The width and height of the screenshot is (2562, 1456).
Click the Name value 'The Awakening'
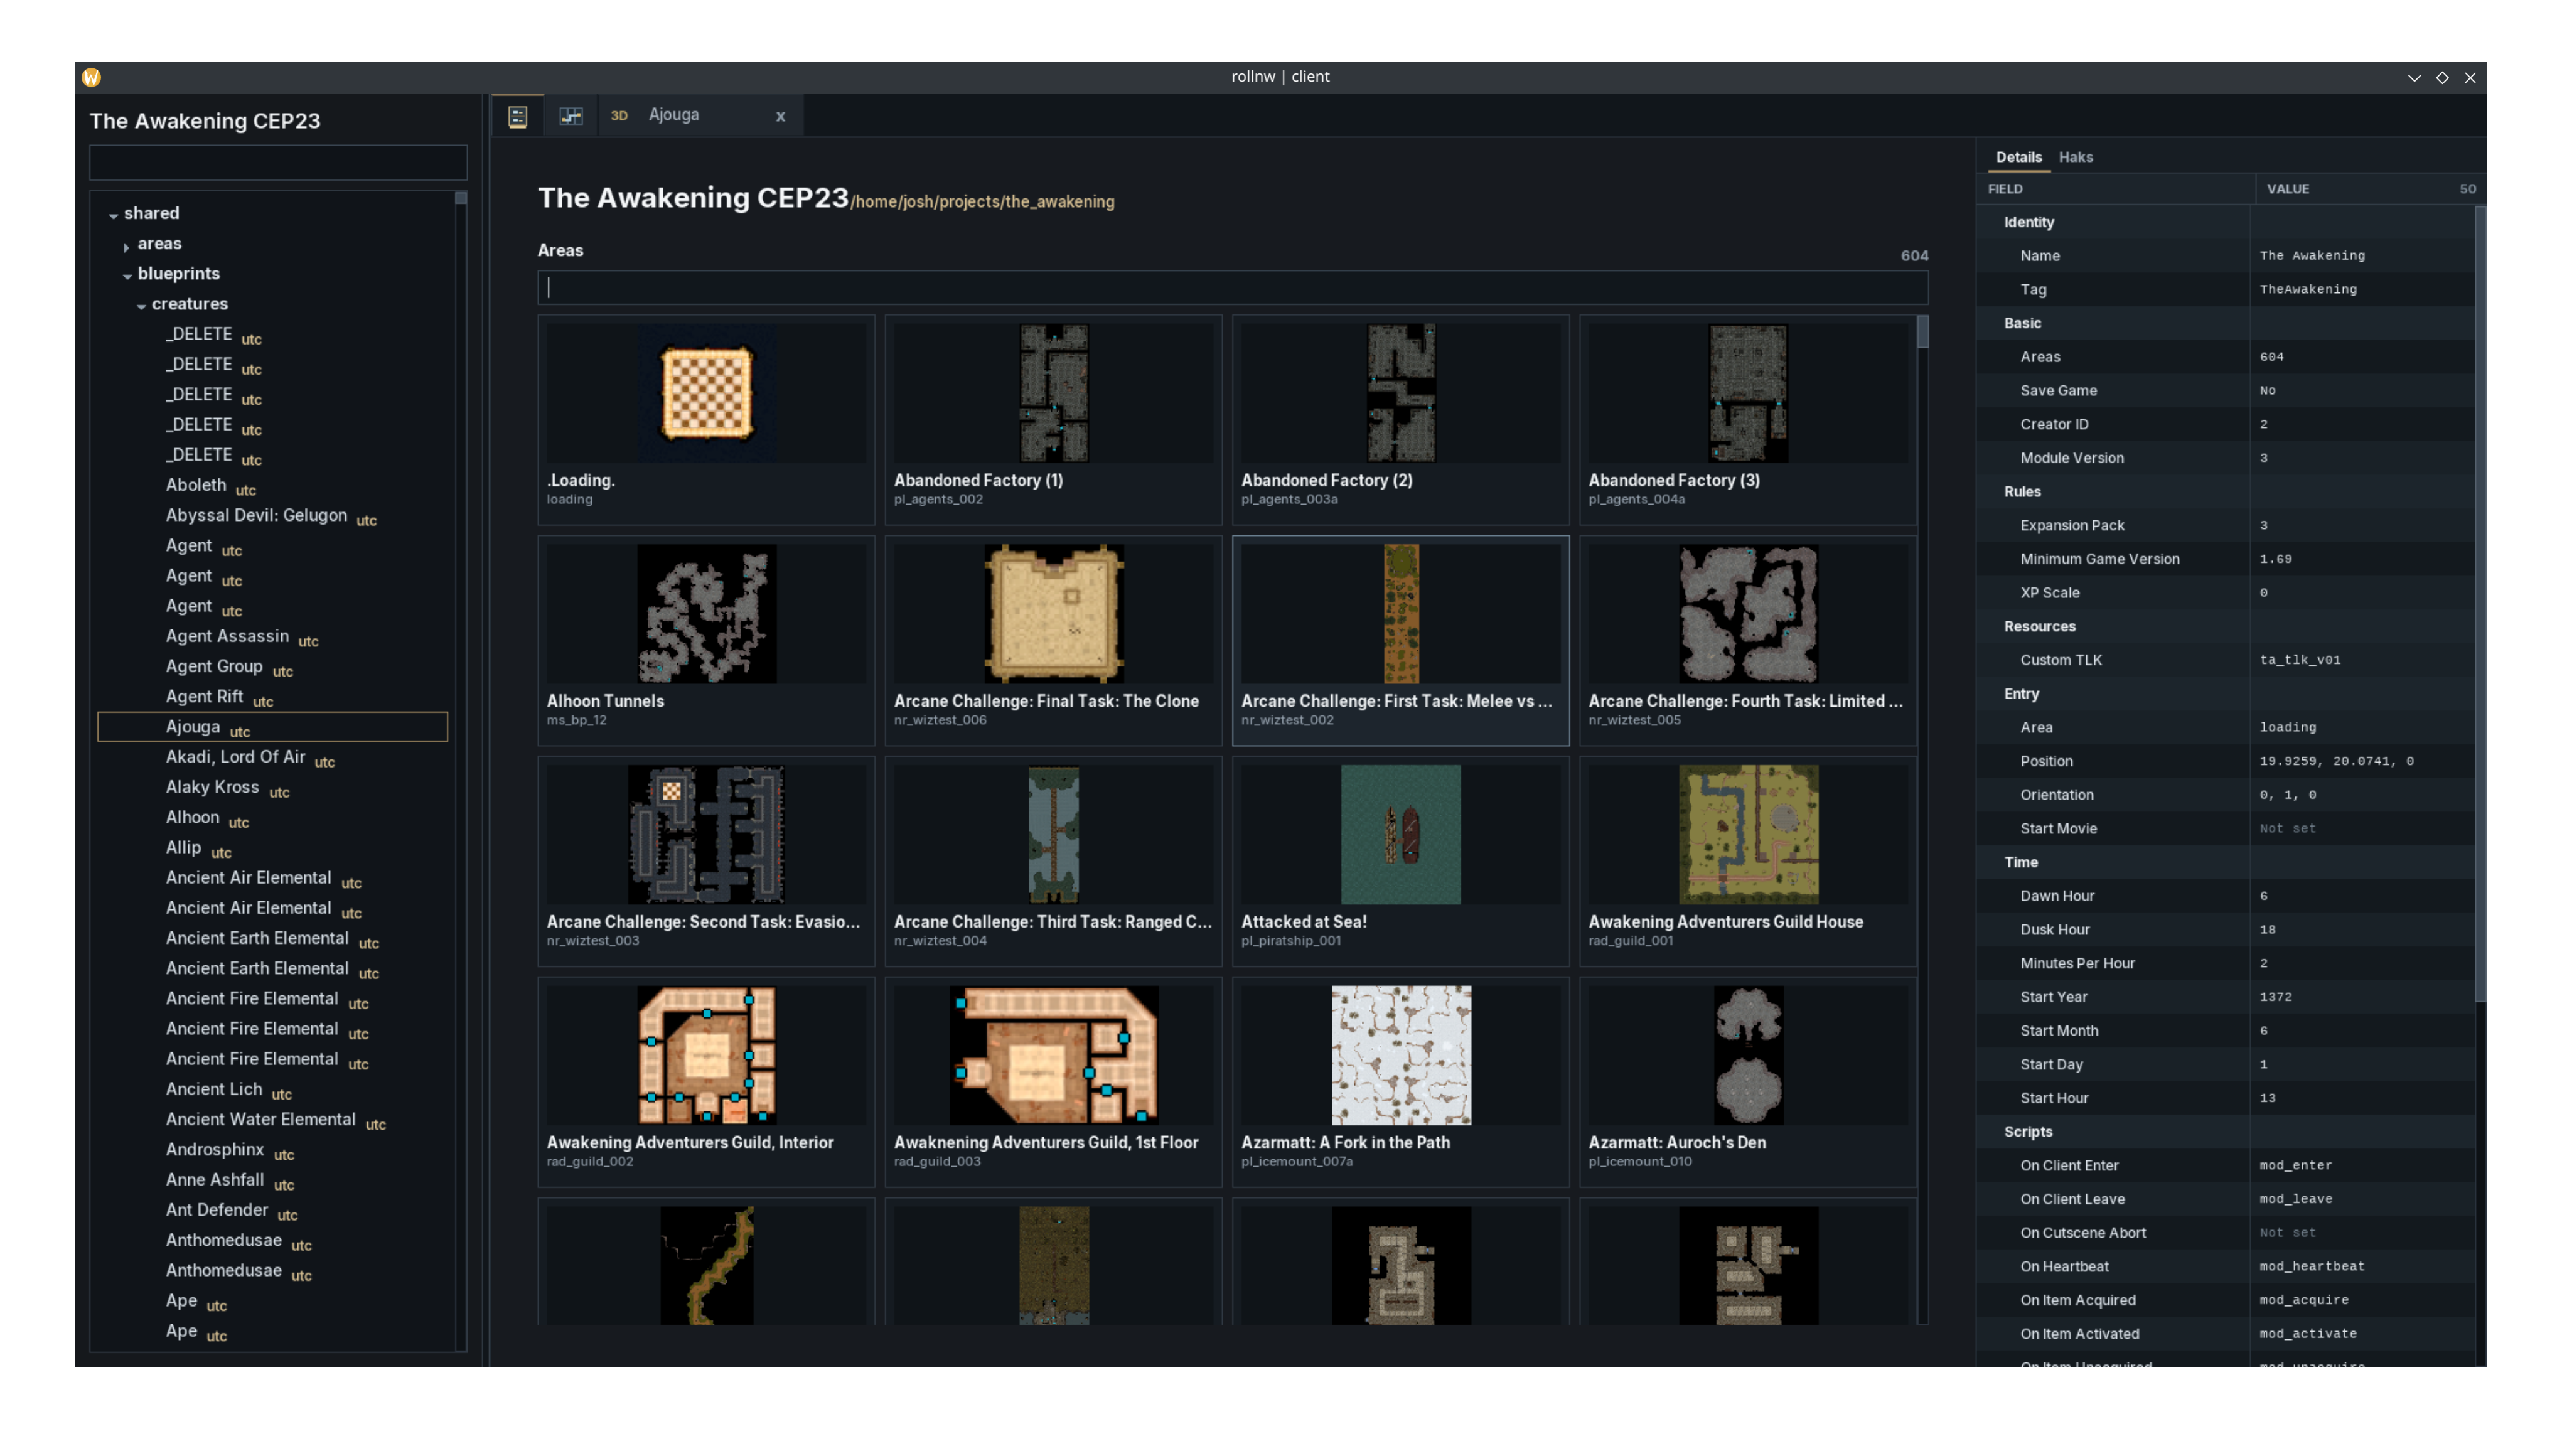coord(2312,256)
